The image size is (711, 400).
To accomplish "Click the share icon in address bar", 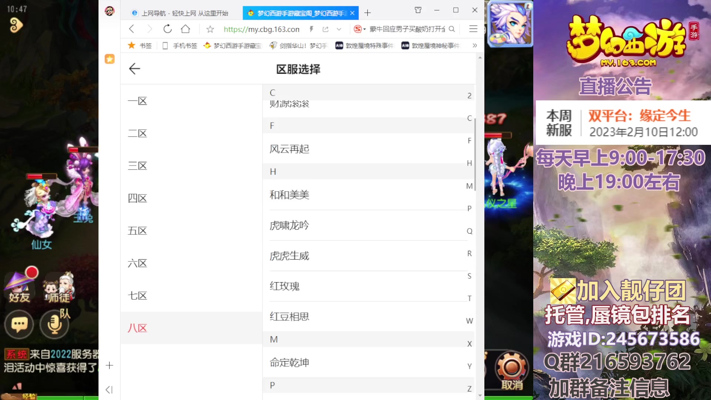I will [x=326, y=29].
